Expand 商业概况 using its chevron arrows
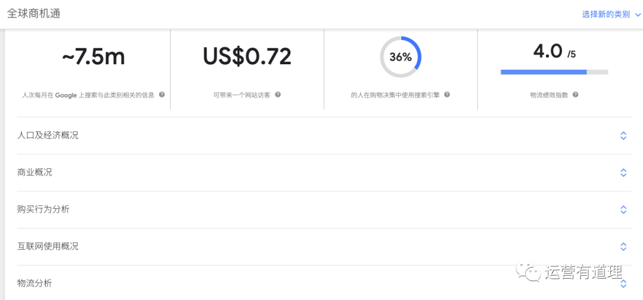 [623, 173]
